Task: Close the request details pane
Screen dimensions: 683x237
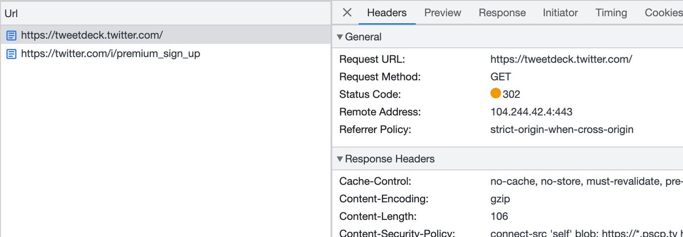Action: point(347,13)
